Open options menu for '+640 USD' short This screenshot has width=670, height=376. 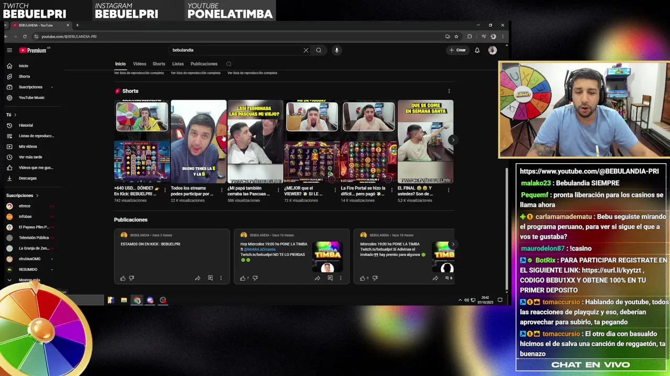pyautogui.click(x=165, y=190)
